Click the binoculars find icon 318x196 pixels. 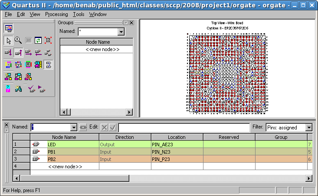(x=18, y=89)
